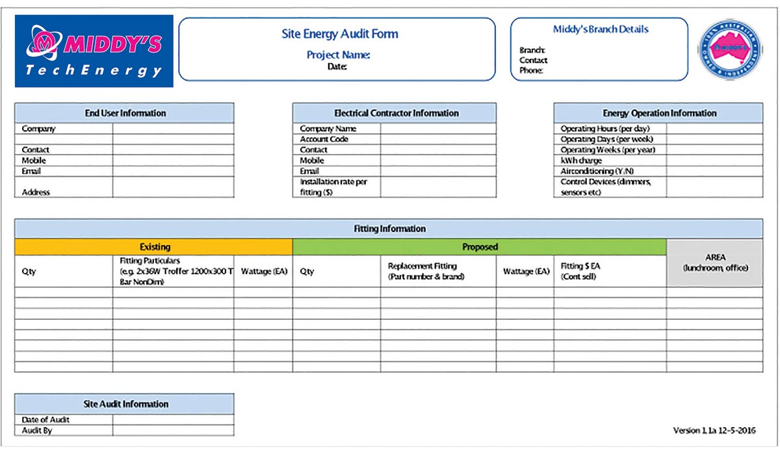780x455 pixels.
Task: Click the Project Name field
Action: click(338, 55)
